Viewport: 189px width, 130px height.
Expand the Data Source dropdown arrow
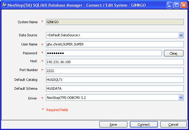tap(181, 35)
